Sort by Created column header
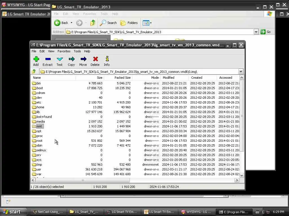The height and width of the screenshot is (216, 289). click(203, 78)
